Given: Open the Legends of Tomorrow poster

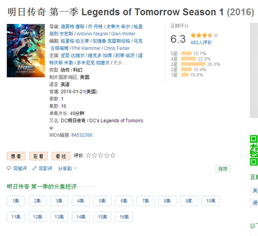Looking at the screenshot, I should point(26,51).
